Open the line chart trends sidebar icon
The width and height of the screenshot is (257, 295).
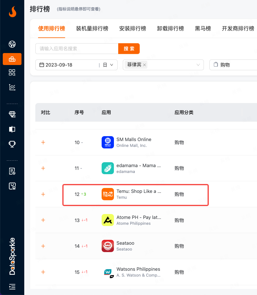coord(12,87)
